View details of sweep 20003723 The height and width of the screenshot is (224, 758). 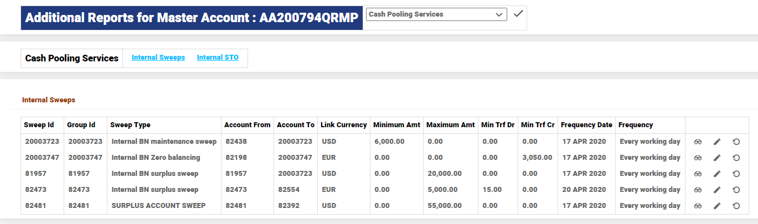pyautogui.click(x=698, y=142)
